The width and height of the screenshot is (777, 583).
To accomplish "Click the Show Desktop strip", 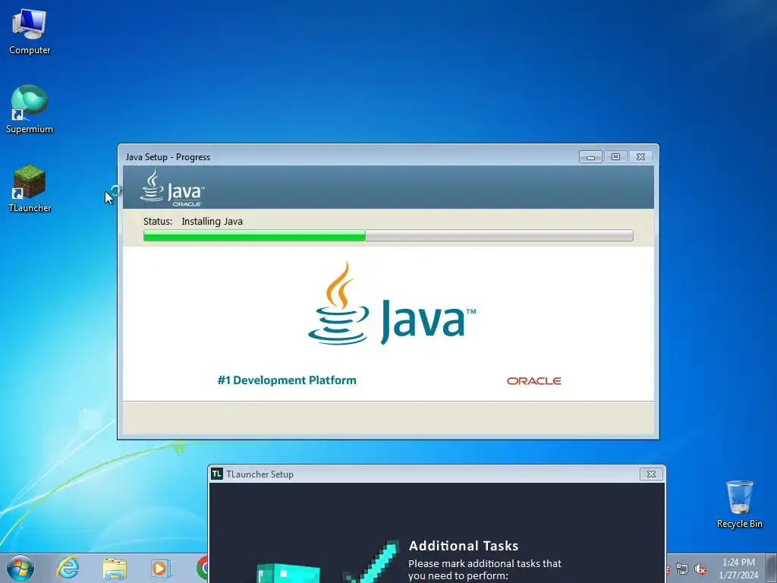I will pos(772,568).
